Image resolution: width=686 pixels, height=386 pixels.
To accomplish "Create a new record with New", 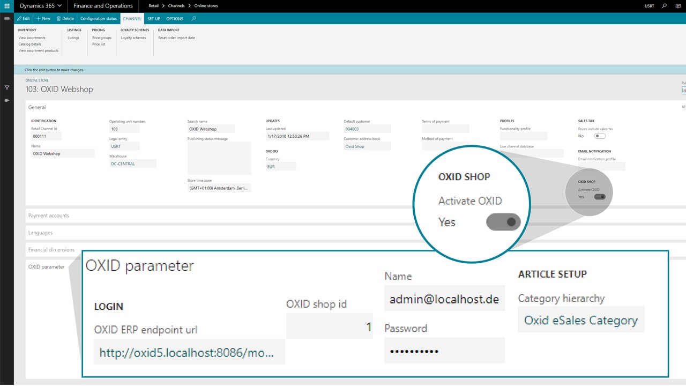I will click(x=43, y=18).
